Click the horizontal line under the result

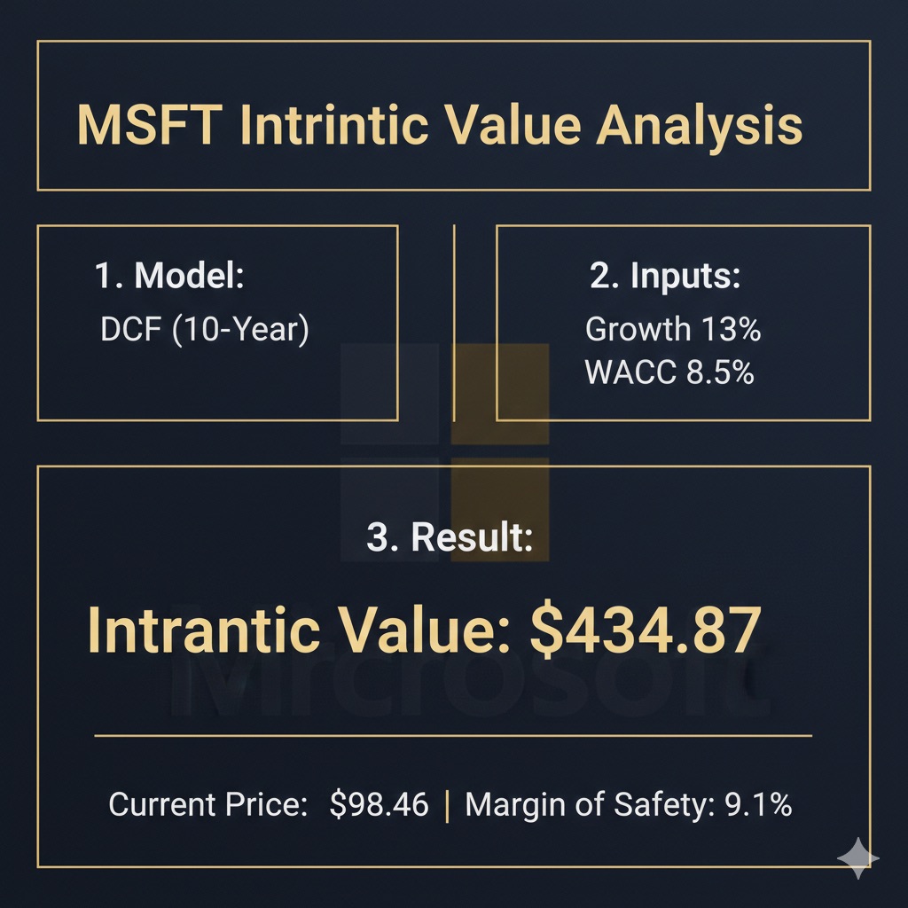tap(452, 735)
